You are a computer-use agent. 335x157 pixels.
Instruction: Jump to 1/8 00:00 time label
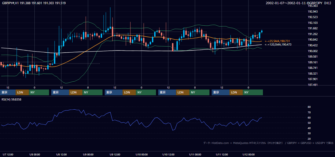point(35,154)
